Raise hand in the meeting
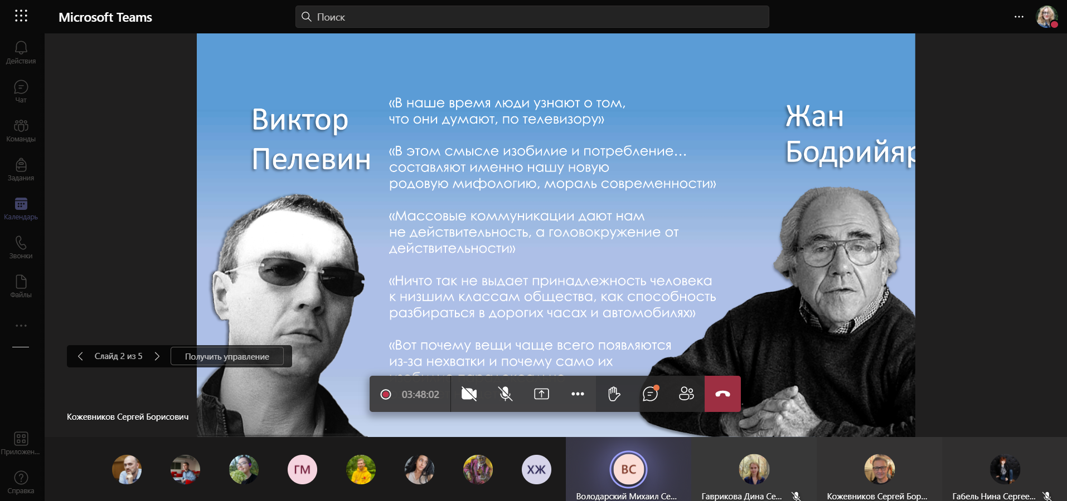1067x501 pixels. click(614, 394)
